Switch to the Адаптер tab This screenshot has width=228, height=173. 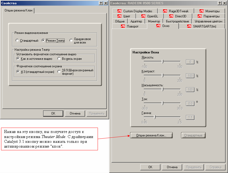tap(136, 21)
